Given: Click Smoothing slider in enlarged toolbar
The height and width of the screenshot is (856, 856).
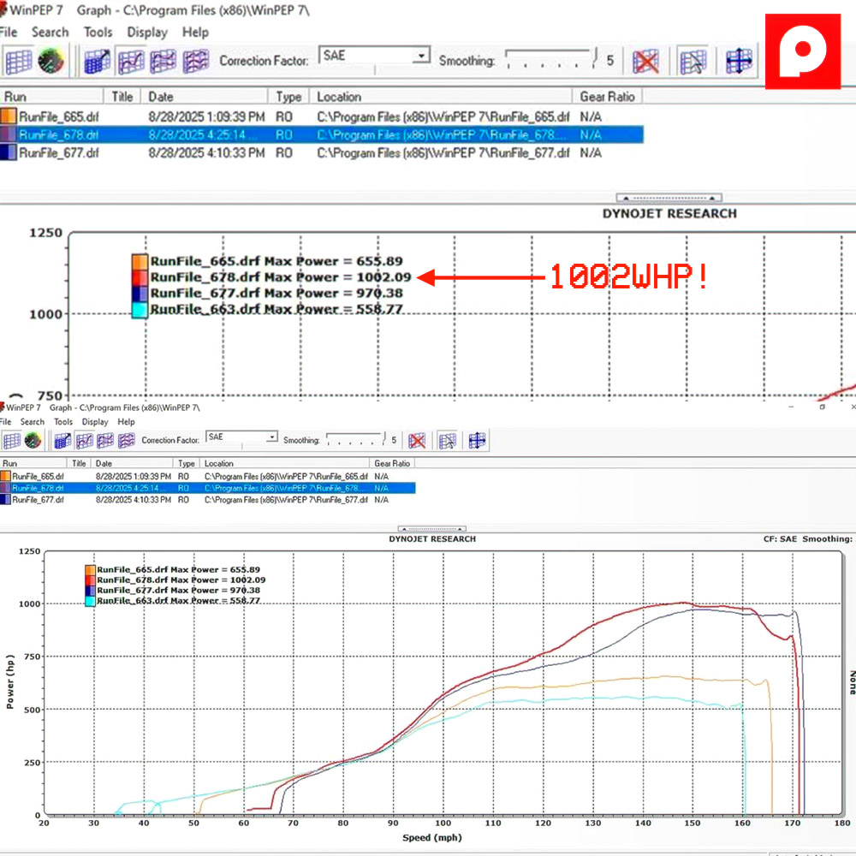Looking at the screenshot, I should tap(550, 59).
